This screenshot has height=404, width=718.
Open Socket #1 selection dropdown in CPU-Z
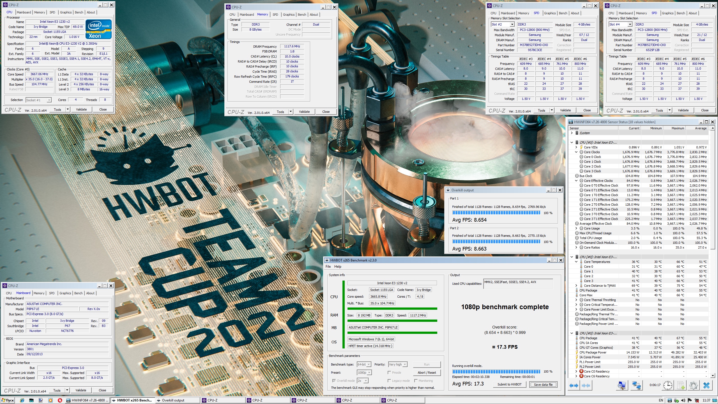pyautogui.click(x=38, y=100)
